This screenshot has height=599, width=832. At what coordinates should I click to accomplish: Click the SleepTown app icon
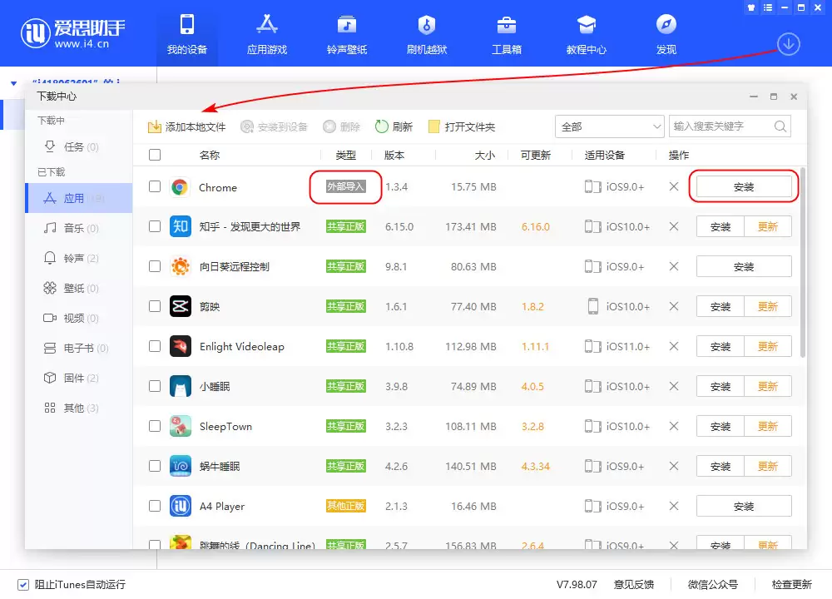[181, 426]
